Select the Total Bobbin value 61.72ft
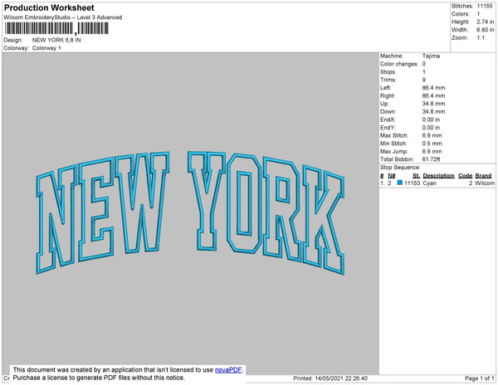The image size is (498, 385). [x=431, y=159]
